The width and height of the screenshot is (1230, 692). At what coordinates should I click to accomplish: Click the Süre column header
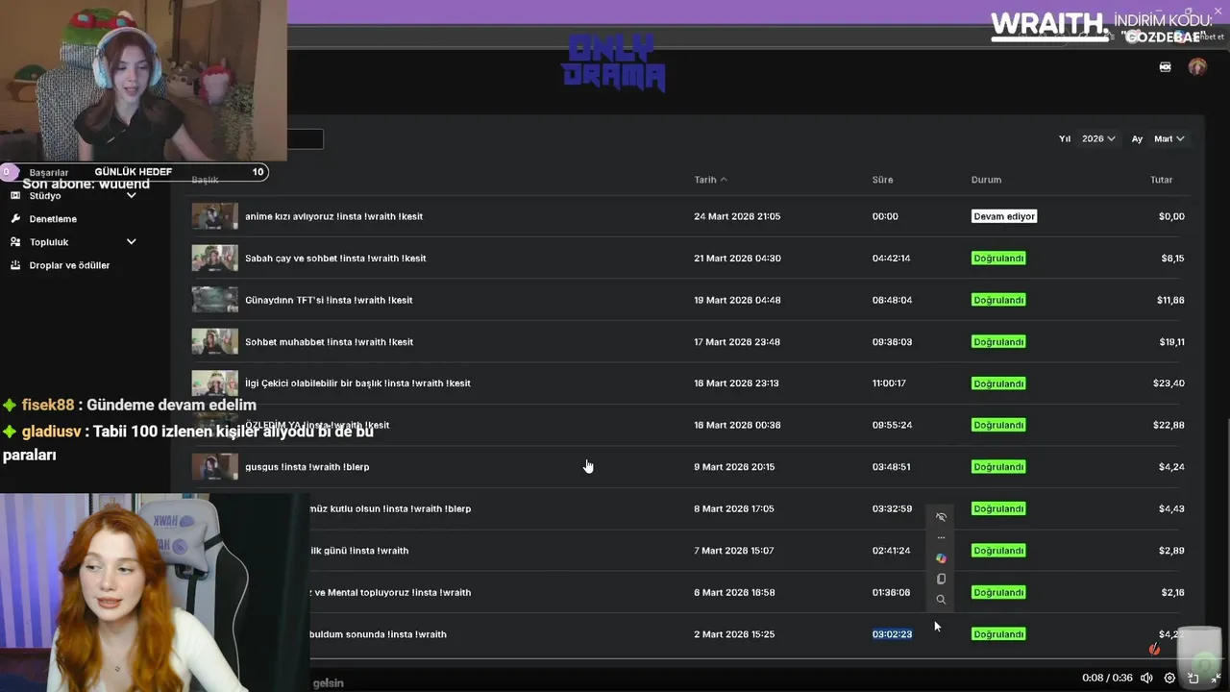pos(882,180)
